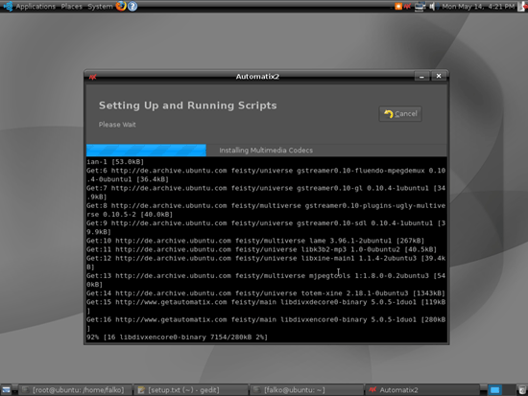Screen dimensions: 528x396
Task: Click the Show Desktop icon in bottom panel
Action: click(6, 390)
